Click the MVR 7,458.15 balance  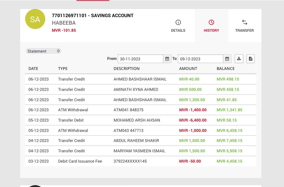pos(229,141)
